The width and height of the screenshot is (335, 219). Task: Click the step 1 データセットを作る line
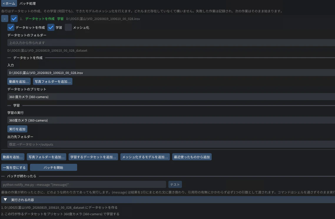(x=59, y=207)
